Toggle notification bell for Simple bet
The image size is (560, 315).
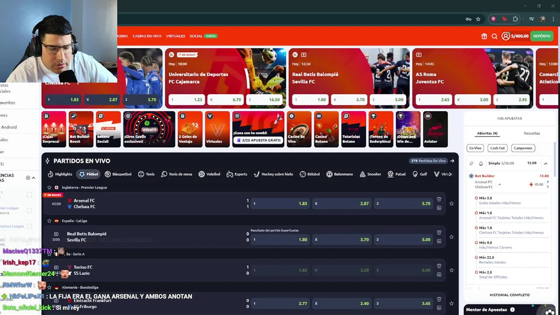tap(480, 163)
